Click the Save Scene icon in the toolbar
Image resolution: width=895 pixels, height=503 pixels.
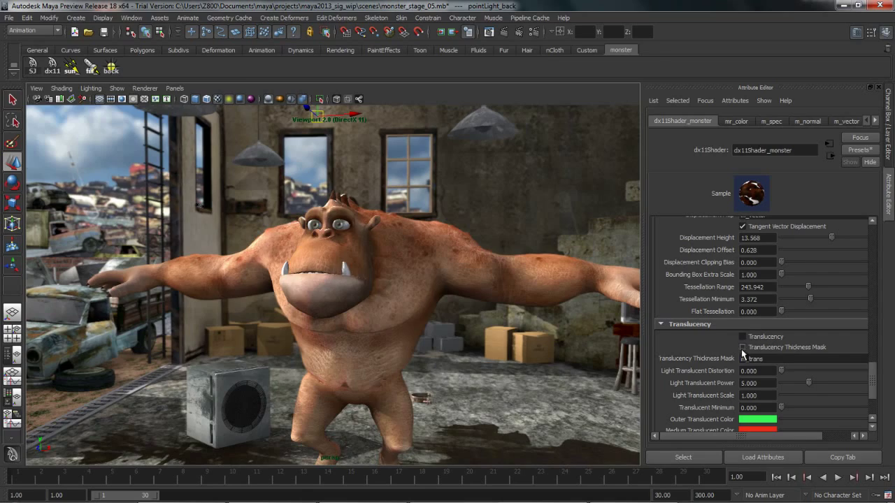coord(103,31)
